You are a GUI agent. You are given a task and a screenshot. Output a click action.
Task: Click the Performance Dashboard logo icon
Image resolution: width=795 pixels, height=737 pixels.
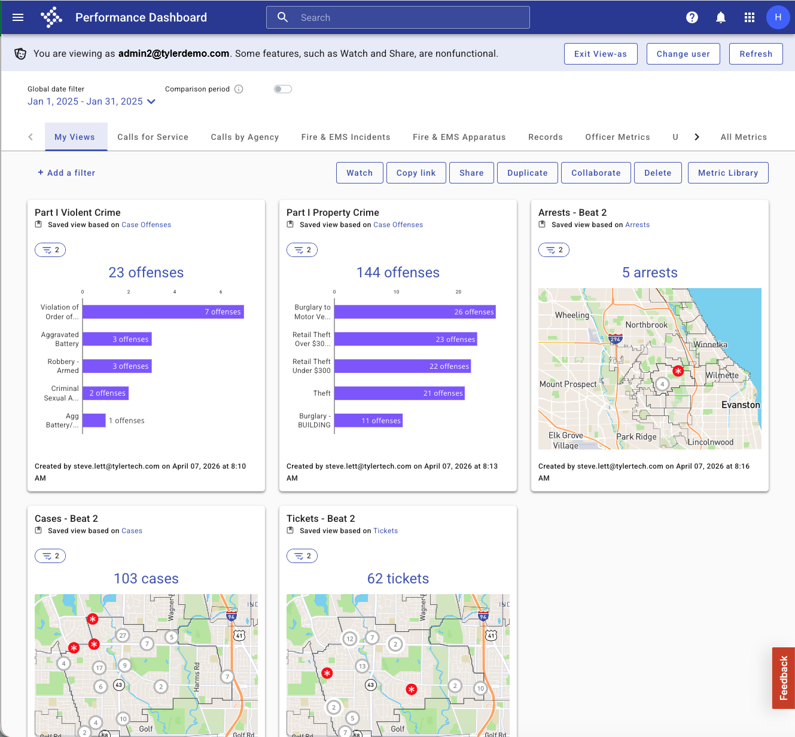coord(51,17)
